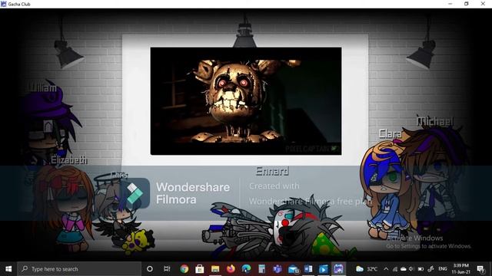Click the 'Type here to search' box
The height and width of the screenshot is (276, 492).
pos(79,269)
